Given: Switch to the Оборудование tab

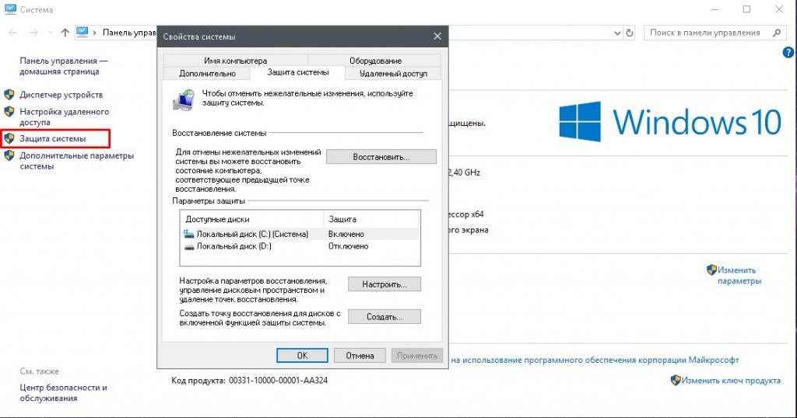Looking at the screenshot, I should tap(375, 61).
